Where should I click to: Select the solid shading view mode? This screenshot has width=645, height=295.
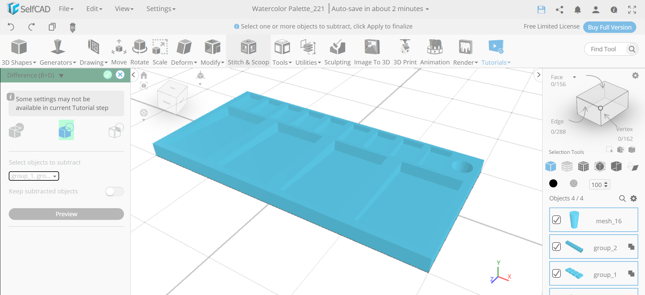pos(551,166)
